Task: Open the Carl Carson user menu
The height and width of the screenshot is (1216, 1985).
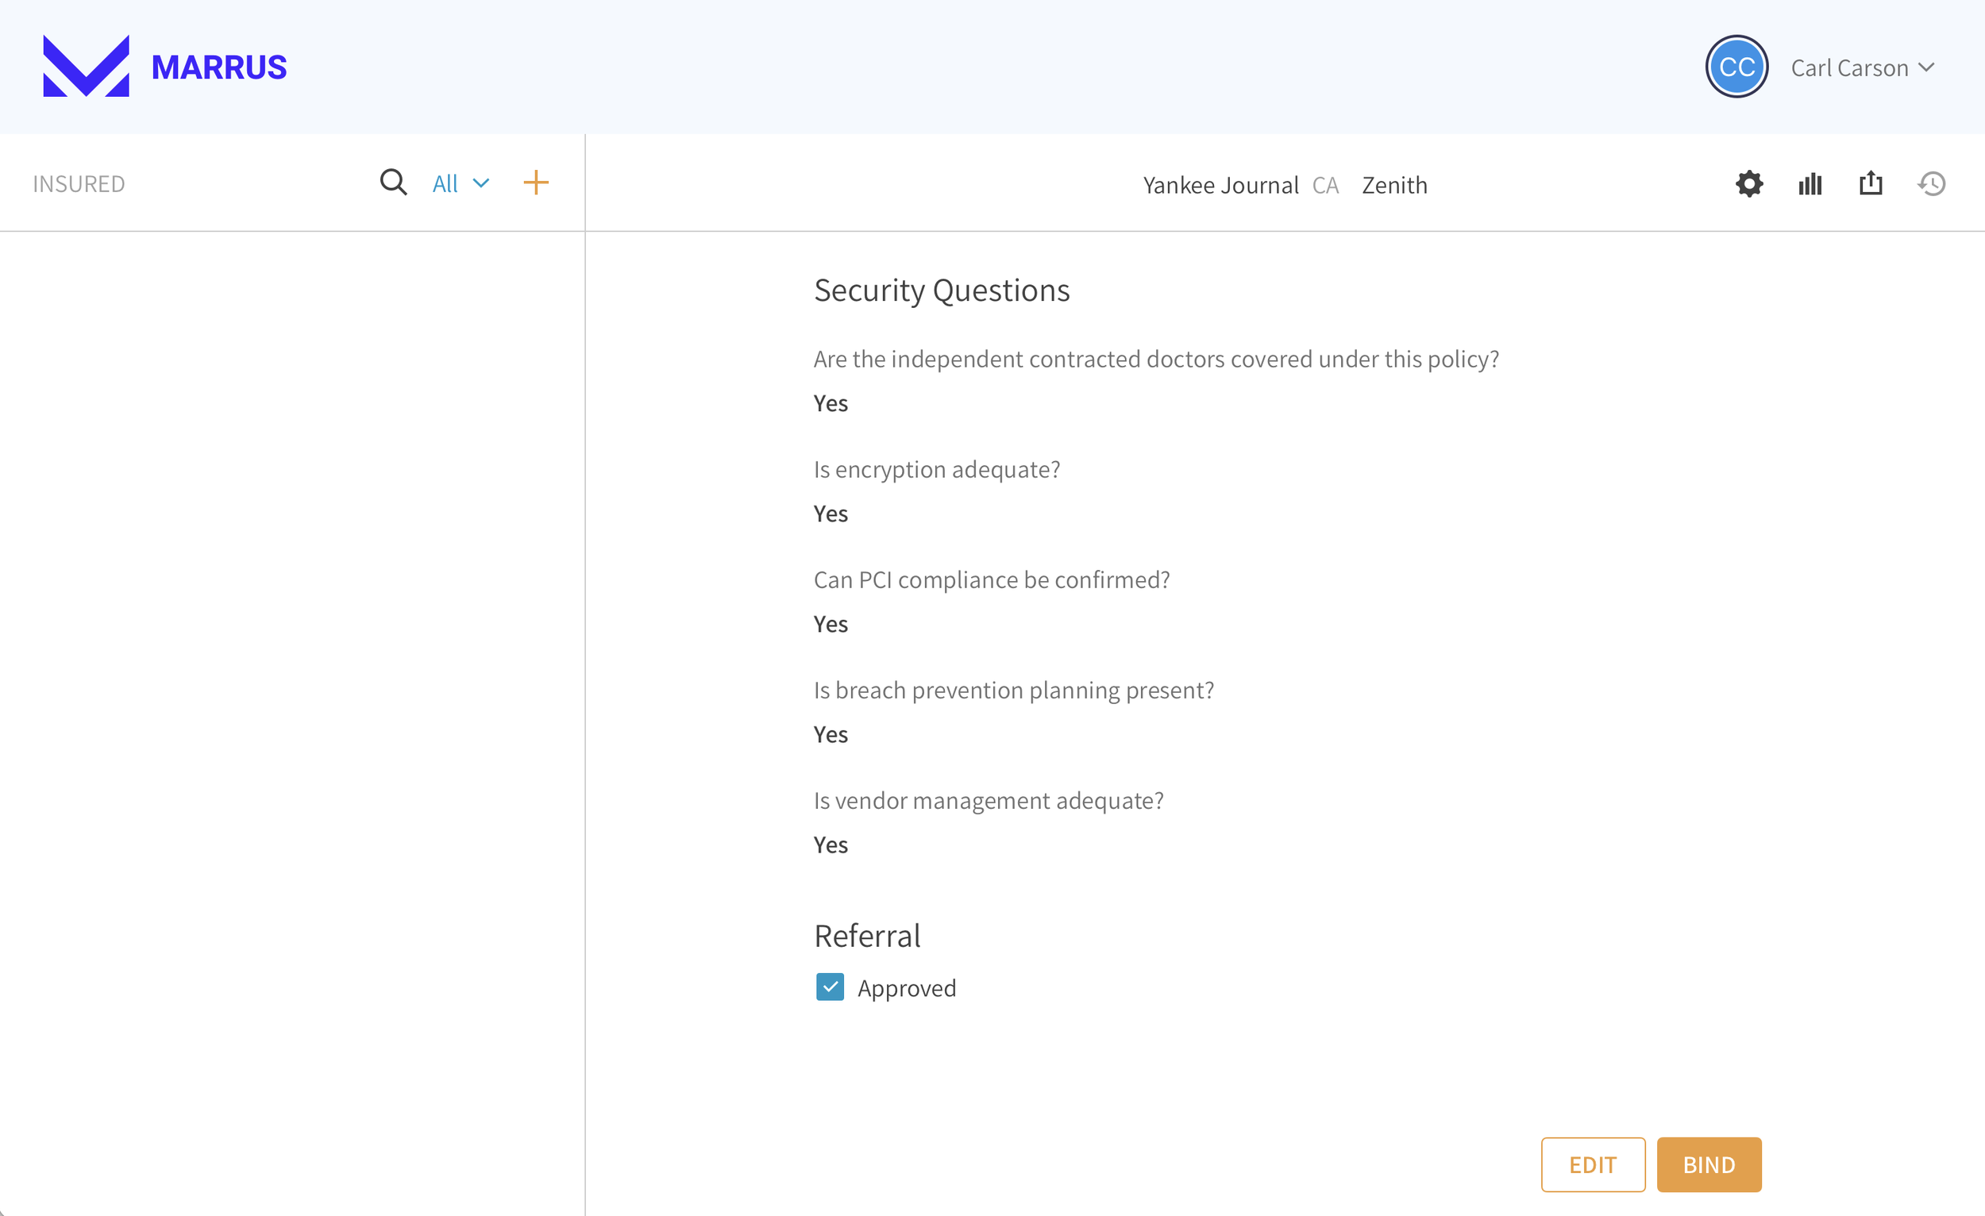Action: click(x=1849, y=67)
